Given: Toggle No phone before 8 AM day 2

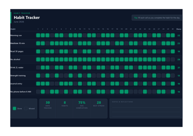Looking at the screenshot, I should [x=43, y=92].
